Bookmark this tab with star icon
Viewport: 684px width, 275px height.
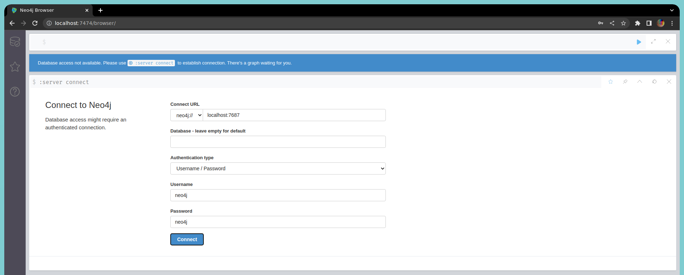(623, 23)
